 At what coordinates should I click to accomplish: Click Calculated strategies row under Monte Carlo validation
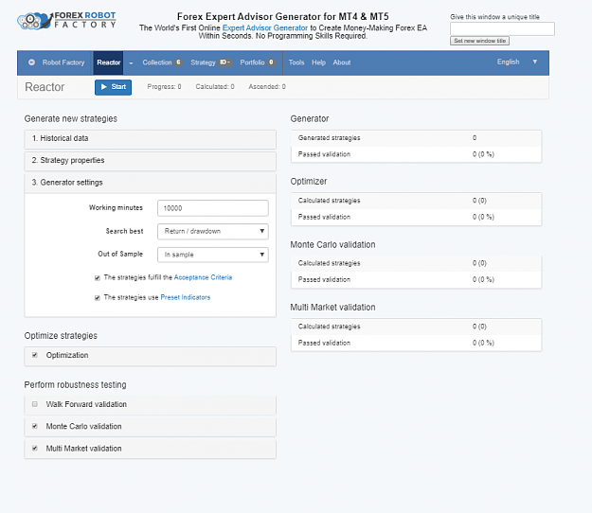coord(416,263)
